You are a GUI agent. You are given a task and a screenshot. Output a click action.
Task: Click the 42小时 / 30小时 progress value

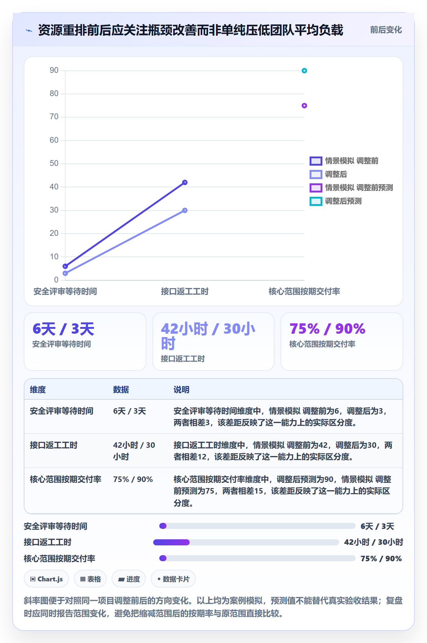(x=374, y=542)
